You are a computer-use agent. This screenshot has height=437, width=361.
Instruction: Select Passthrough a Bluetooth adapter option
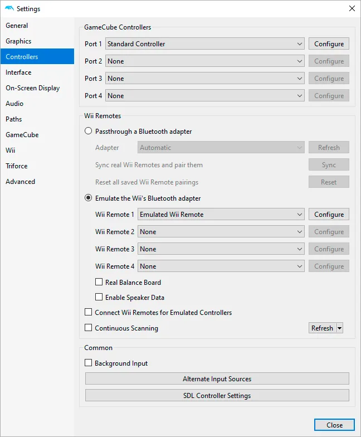[x=138, y=132]
